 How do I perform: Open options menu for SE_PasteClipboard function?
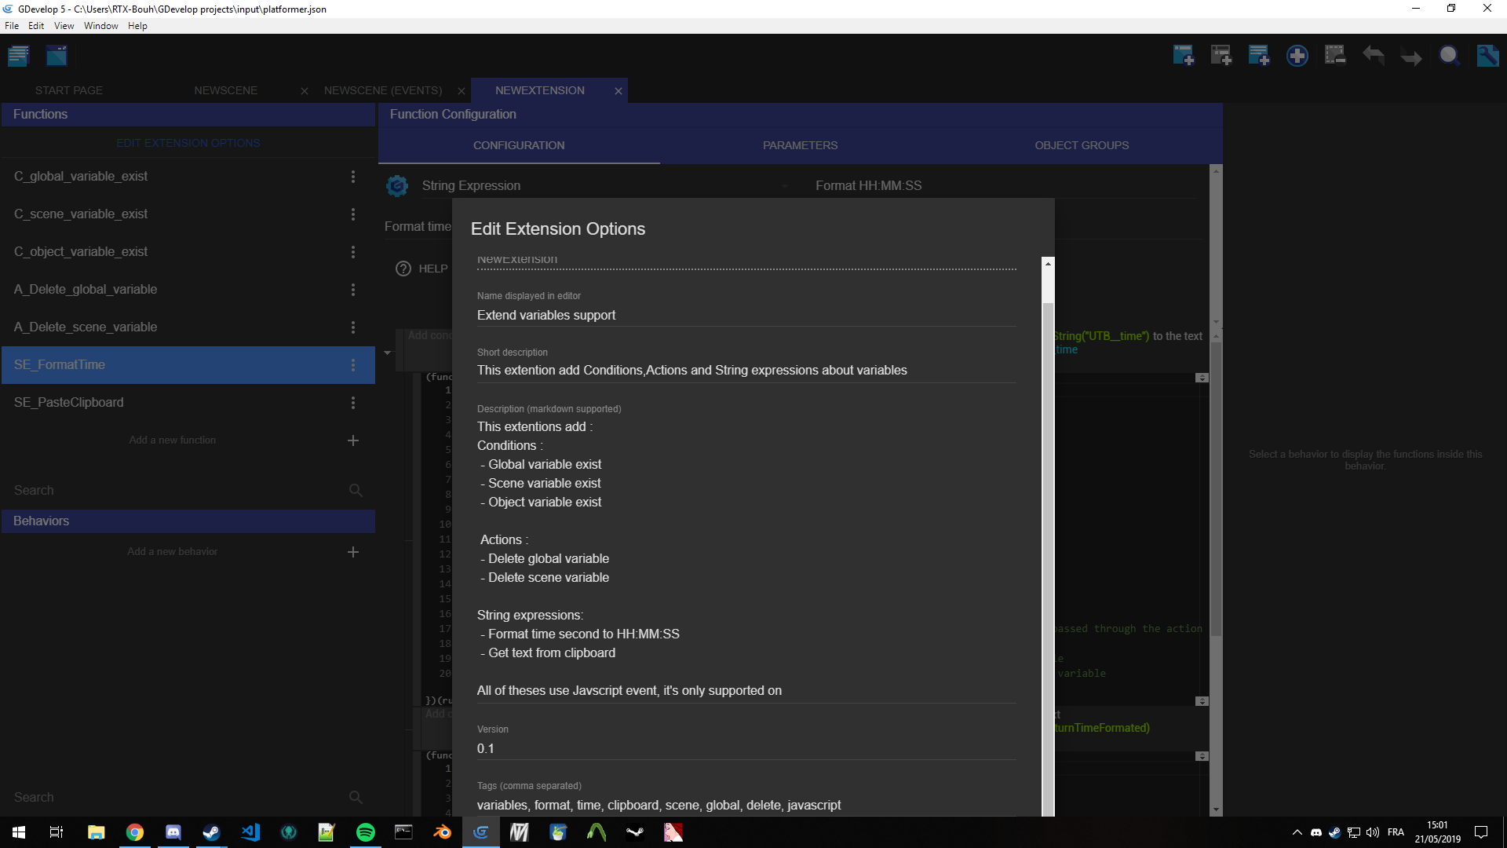click(x=353, y=403)
